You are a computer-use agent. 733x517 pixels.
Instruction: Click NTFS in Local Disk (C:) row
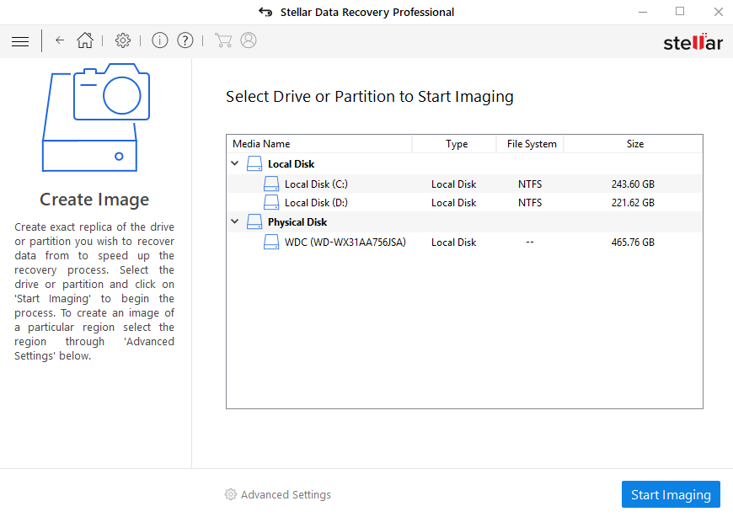tap(530, 184)
